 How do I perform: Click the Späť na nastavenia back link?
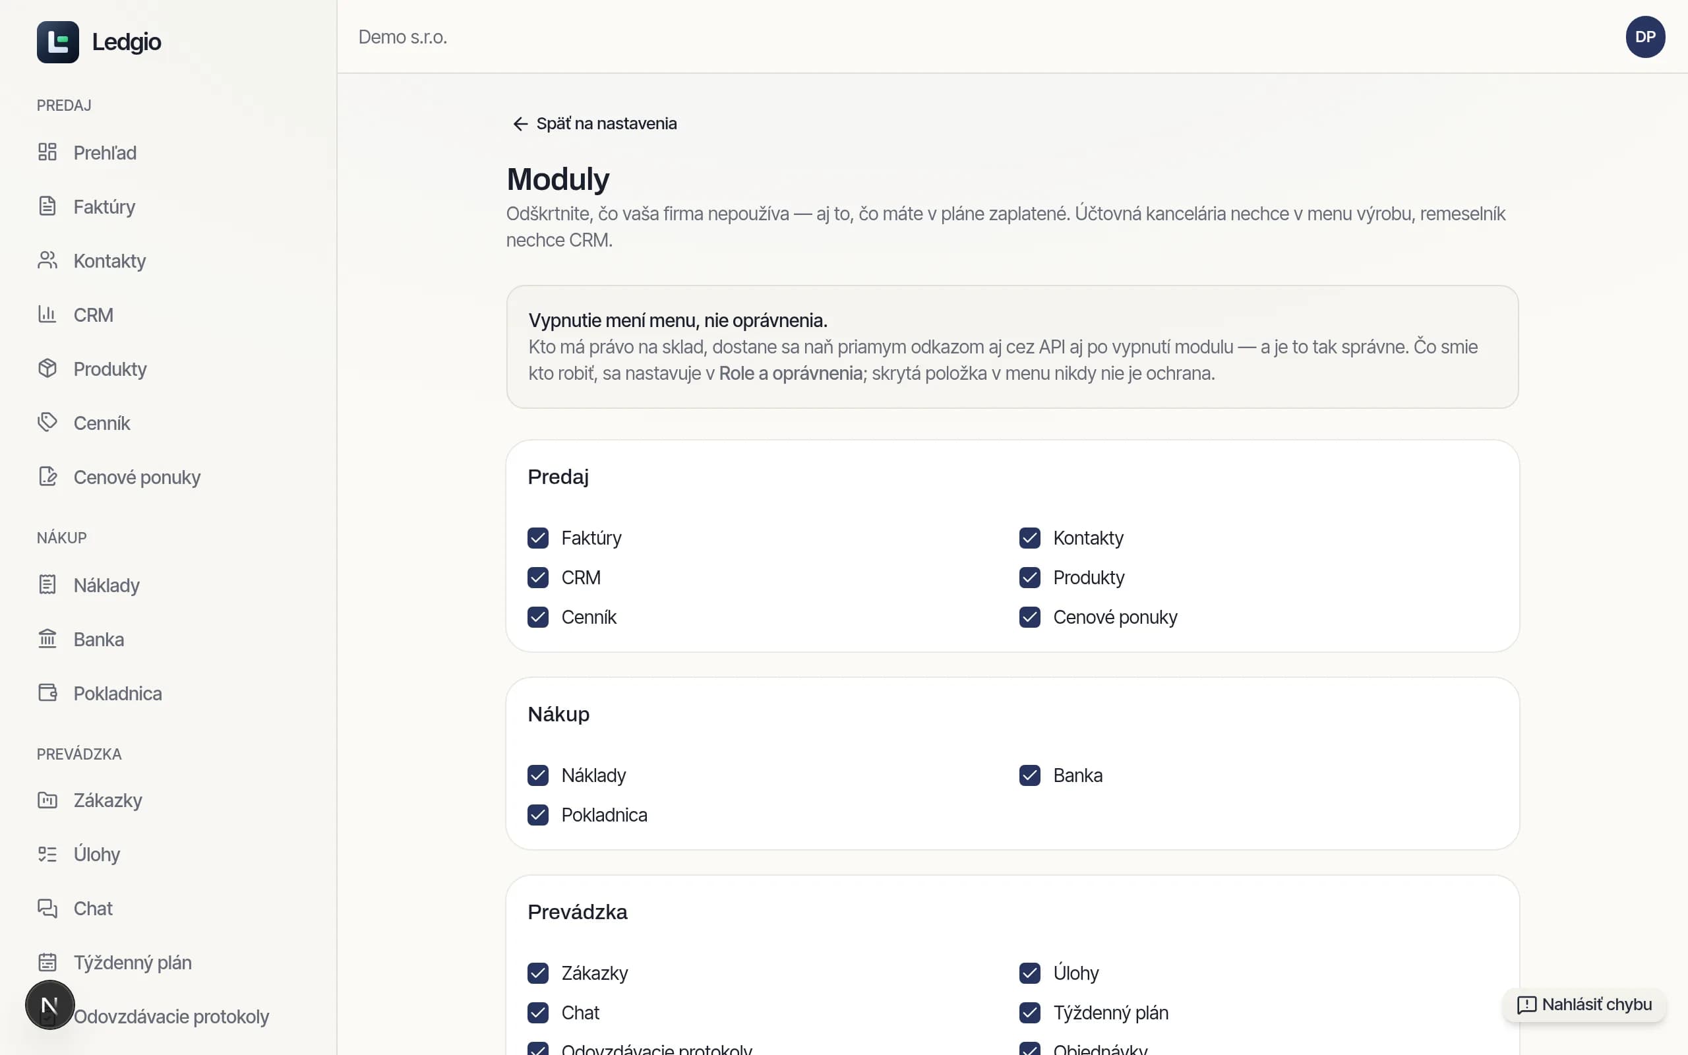pyautogui.click(x=594, y=123)
